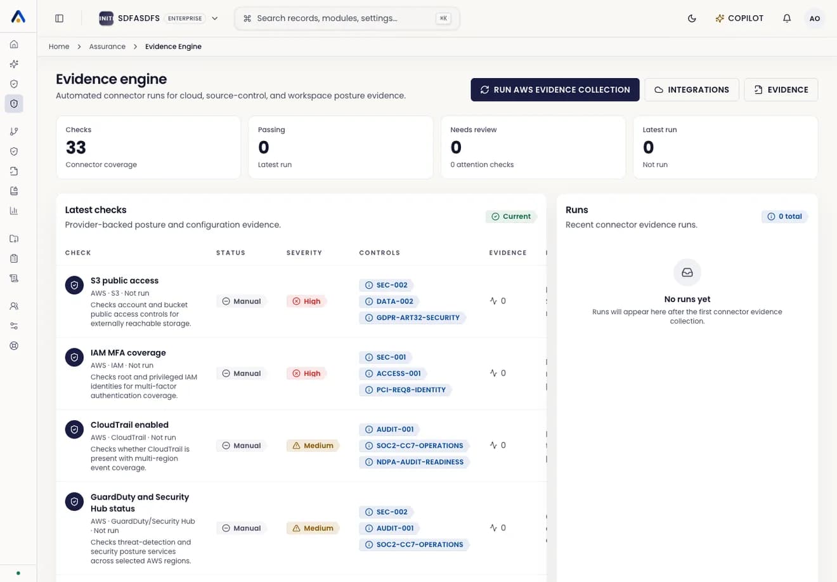Click Medium severity badge on CloudTrail row
Screen dimensions: 837x582
313,446
